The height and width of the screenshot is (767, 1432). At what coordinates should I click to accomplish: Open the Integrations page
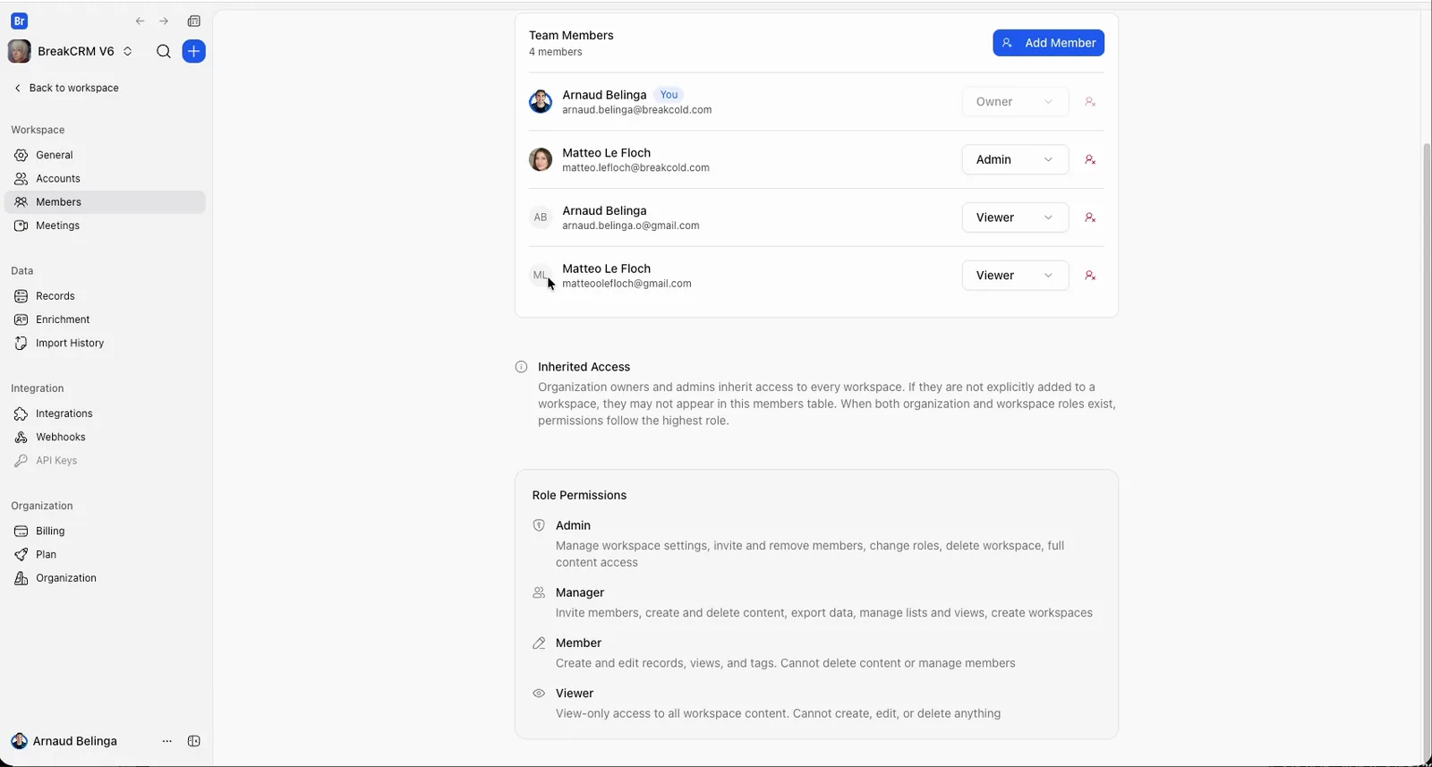tap(105, 413)
